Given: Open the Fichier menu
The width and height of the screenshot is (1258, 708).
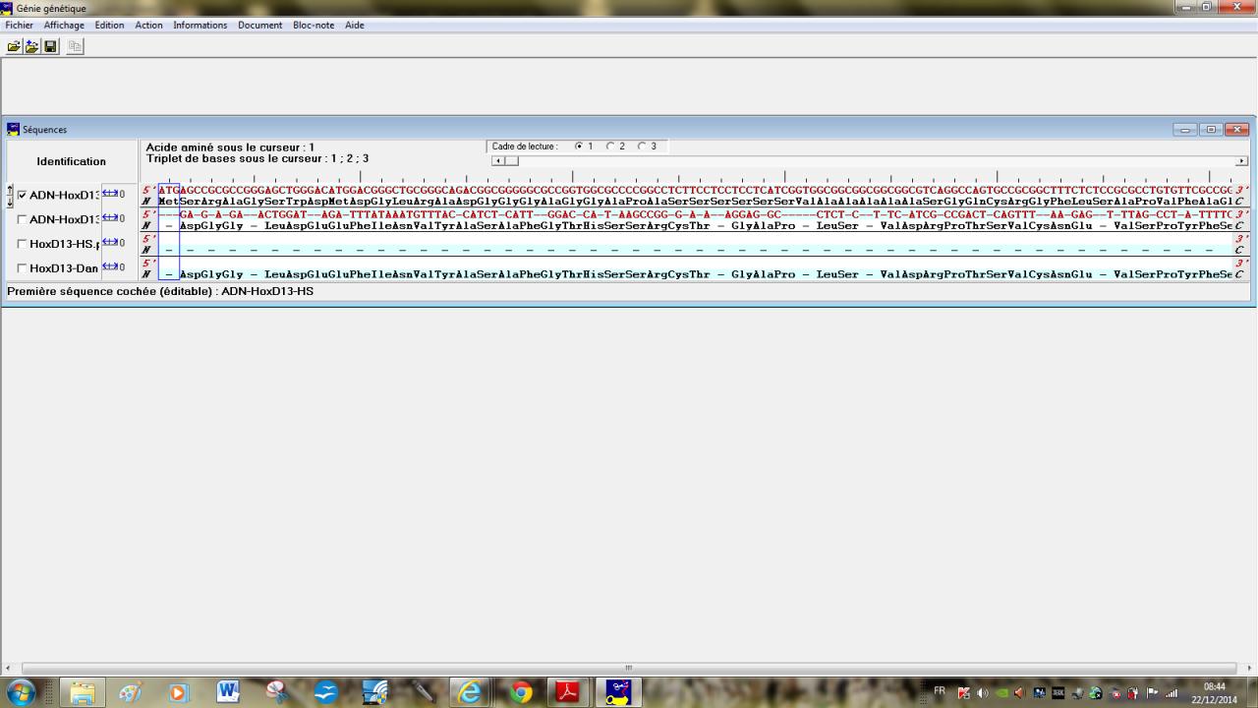Looking at the screenshot, I should coord(20,26).
